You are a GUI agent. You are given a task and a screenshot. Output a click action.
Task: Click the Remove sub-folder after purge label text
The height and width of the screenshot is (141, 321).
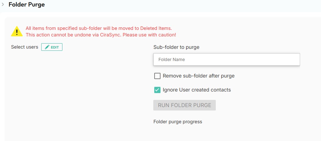[x=199, y=76]
